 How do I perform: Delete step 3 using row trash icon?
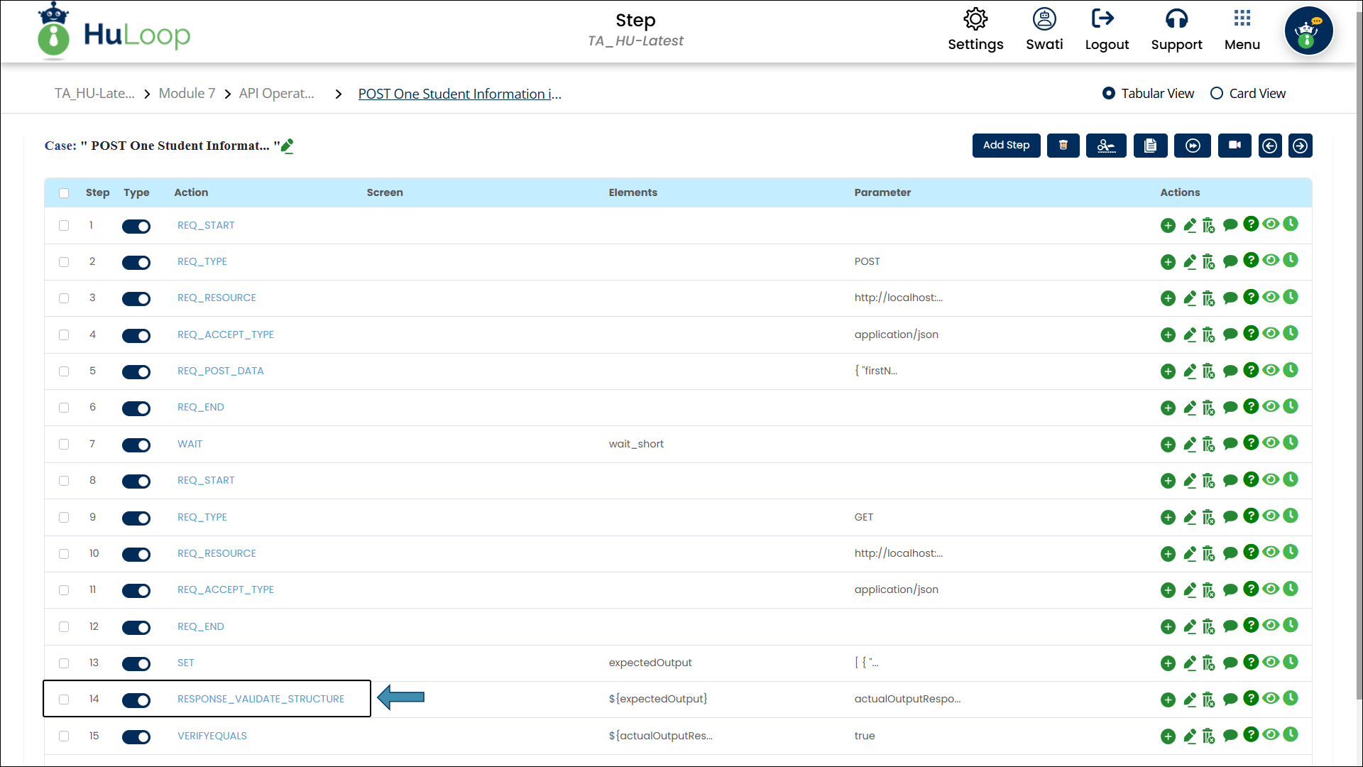(x=1208, y=298)
